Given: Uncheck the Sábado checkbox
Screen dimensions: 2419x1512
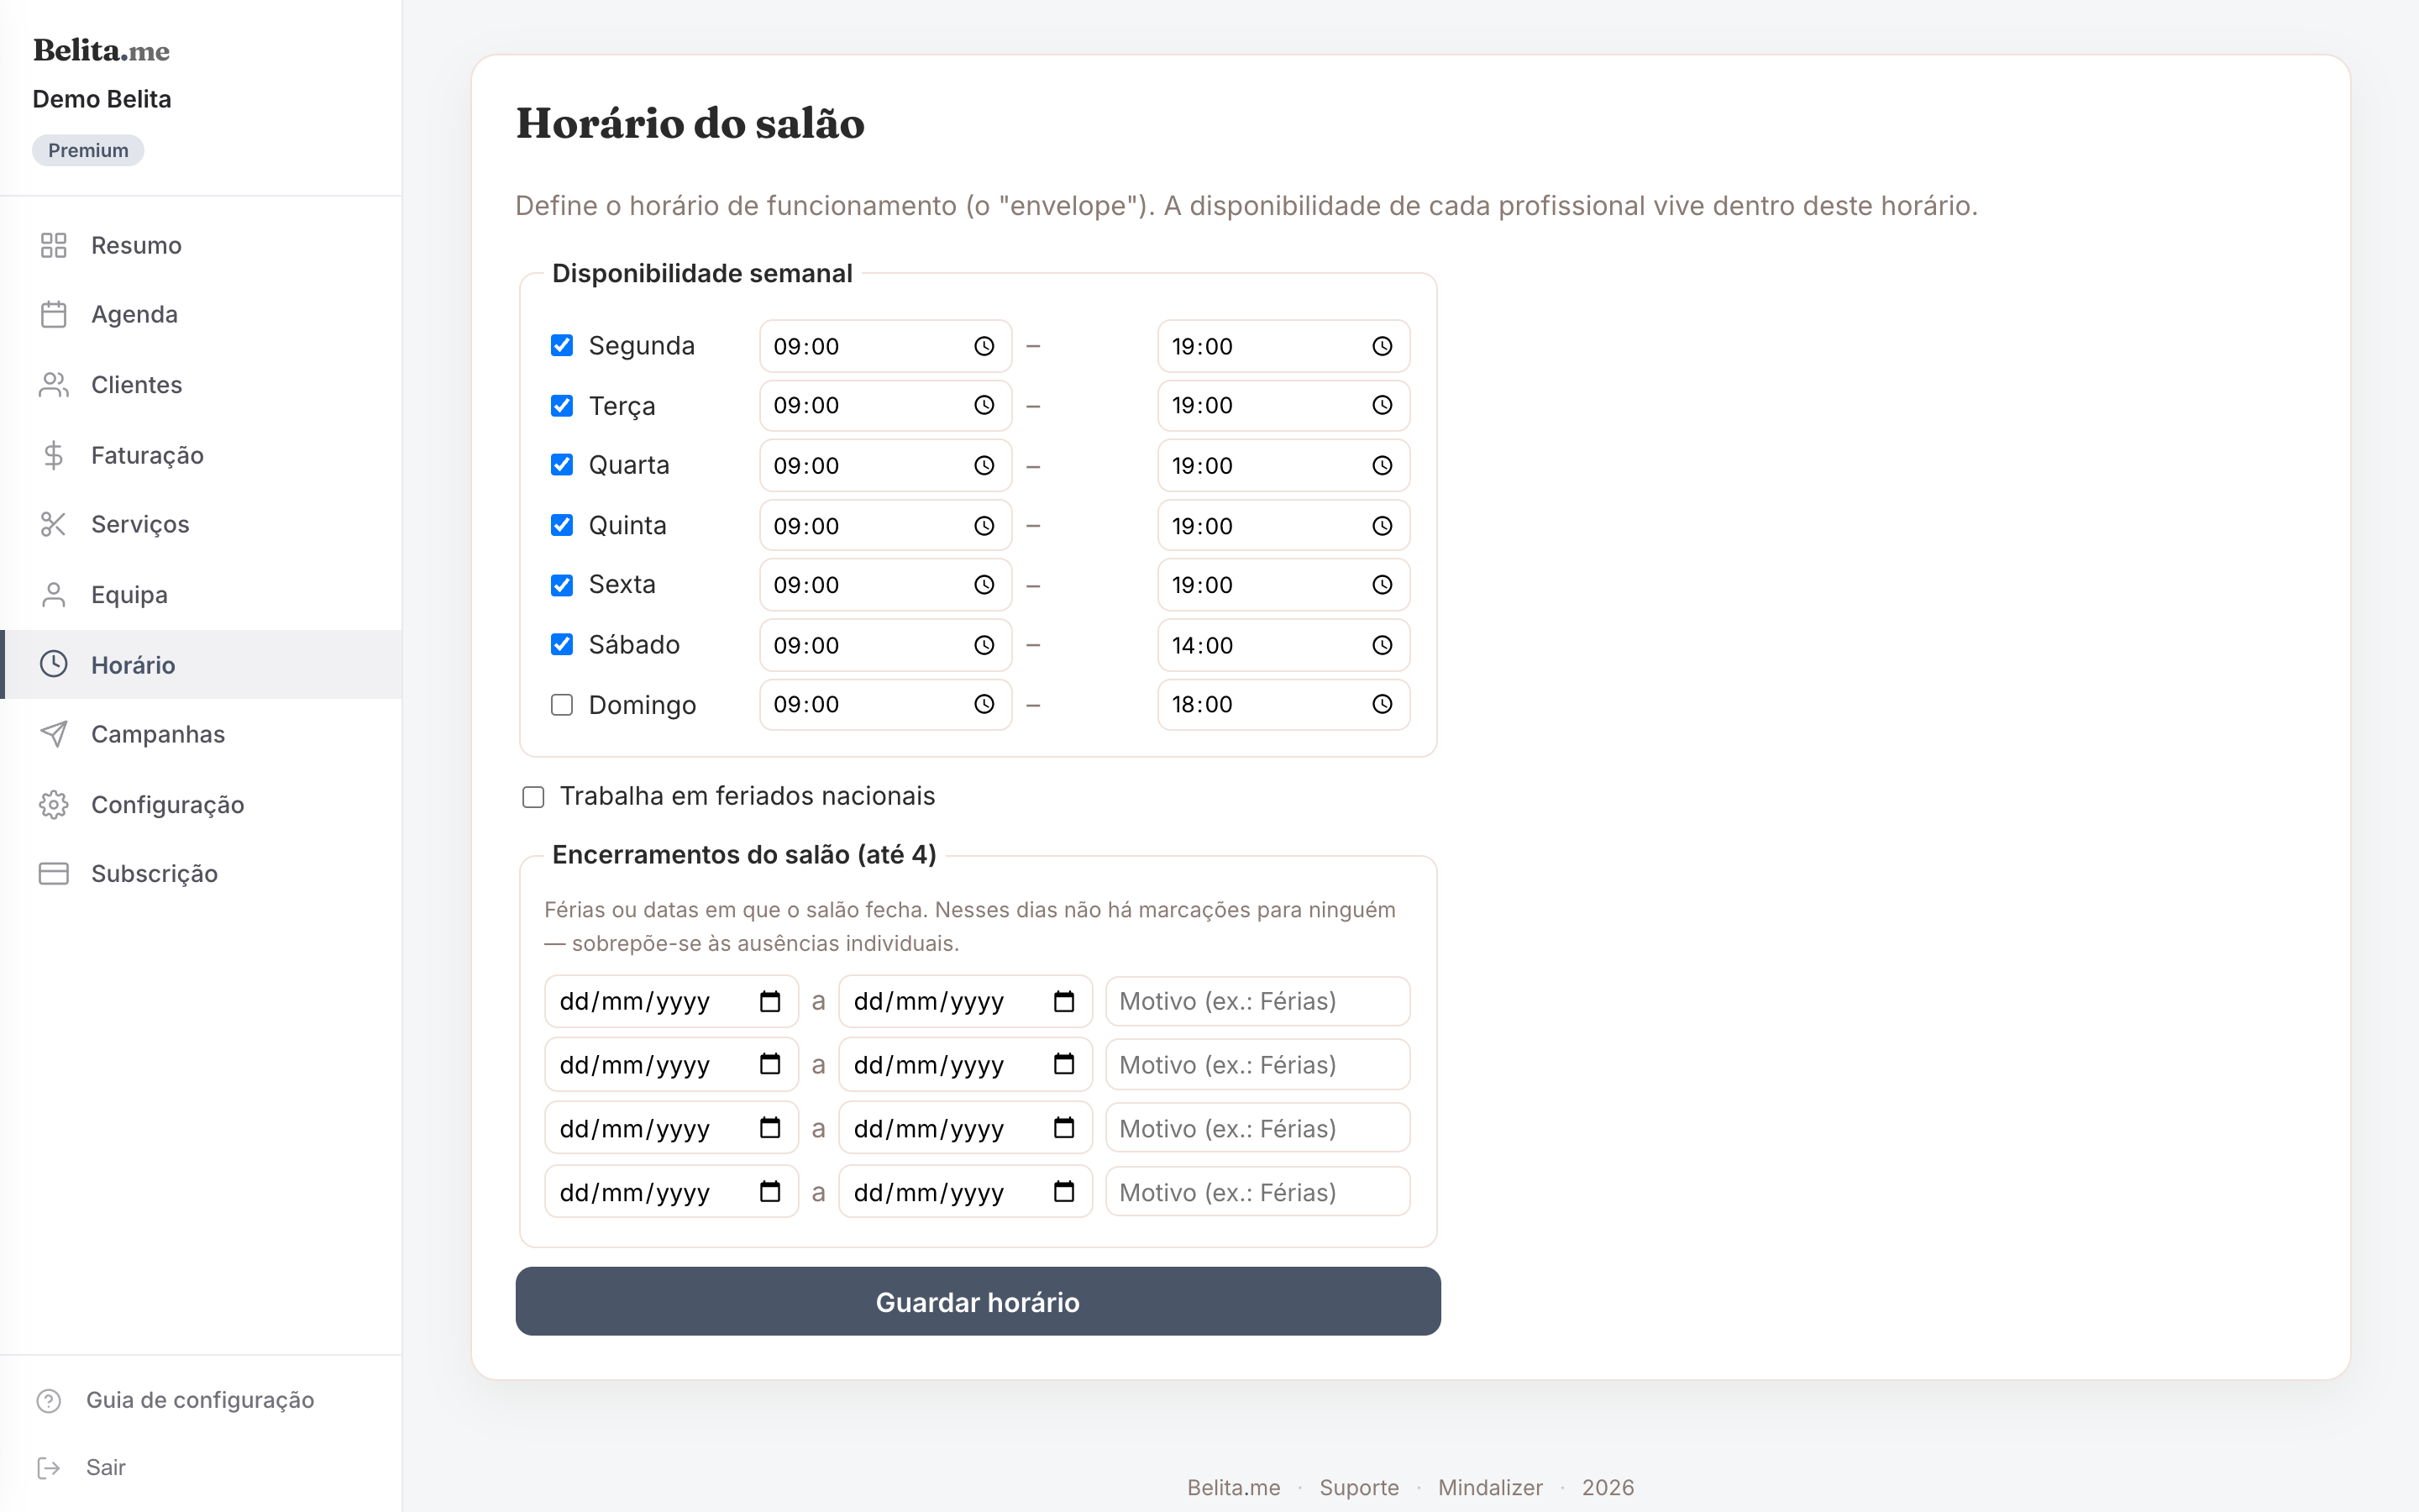Looking at the screenshot, I should 562,644.
